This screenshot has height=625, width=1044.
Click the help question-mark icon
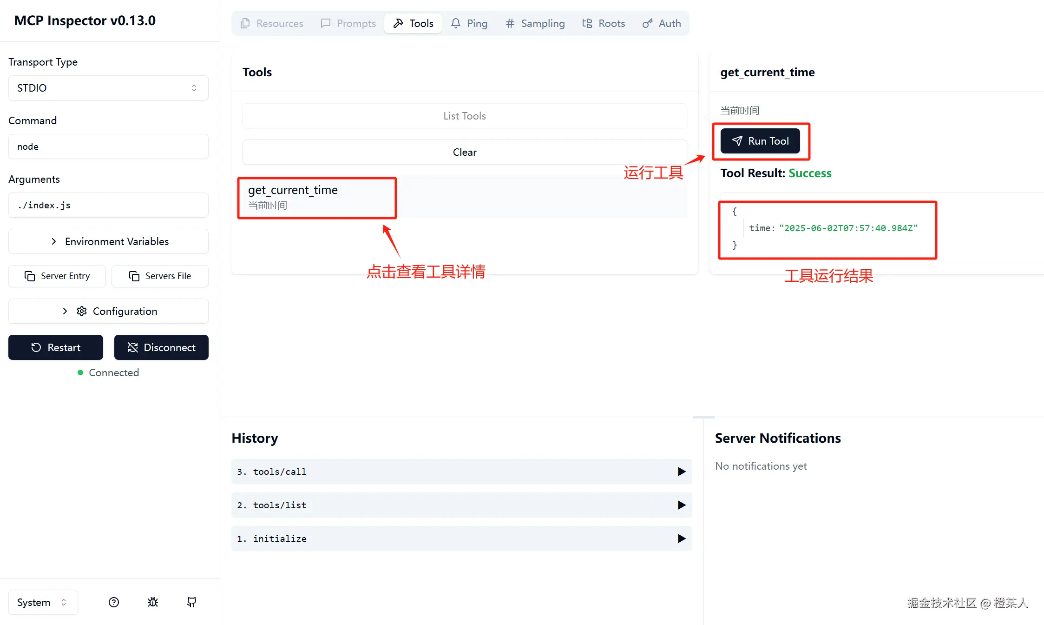pyautogui.click(x=114, y=602)
